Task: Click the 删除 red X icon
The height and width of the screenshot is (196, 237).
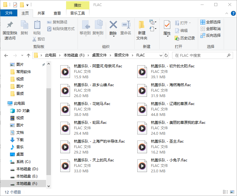Action: (x=113, y=25)
